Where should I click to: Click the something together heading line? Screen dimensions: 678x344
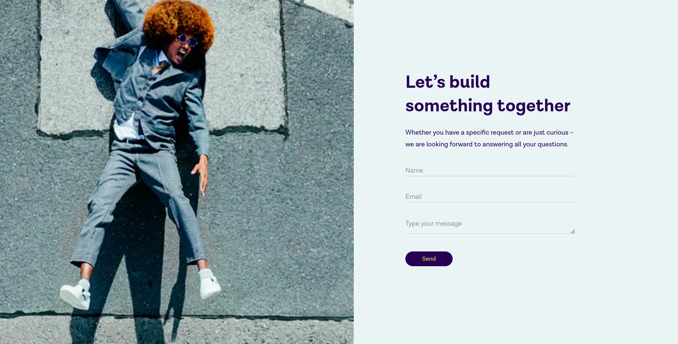coord(488,106)
